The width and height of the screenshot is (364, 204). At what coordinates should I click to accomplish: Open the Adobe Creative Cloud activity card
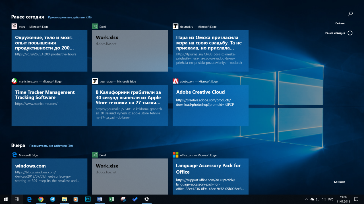210,105
